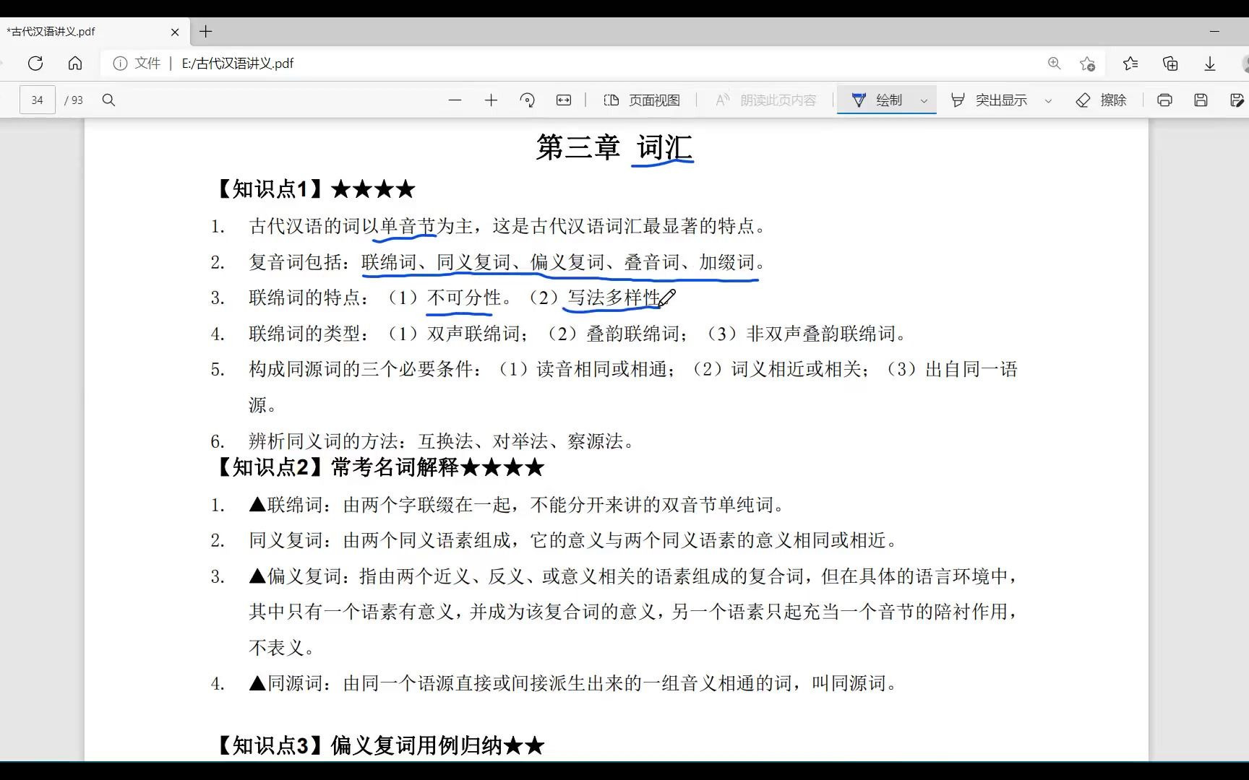Save the PDF document
Viewport: 1249px width, 780px height.
pyautogui.click(x=1201, y=100)
